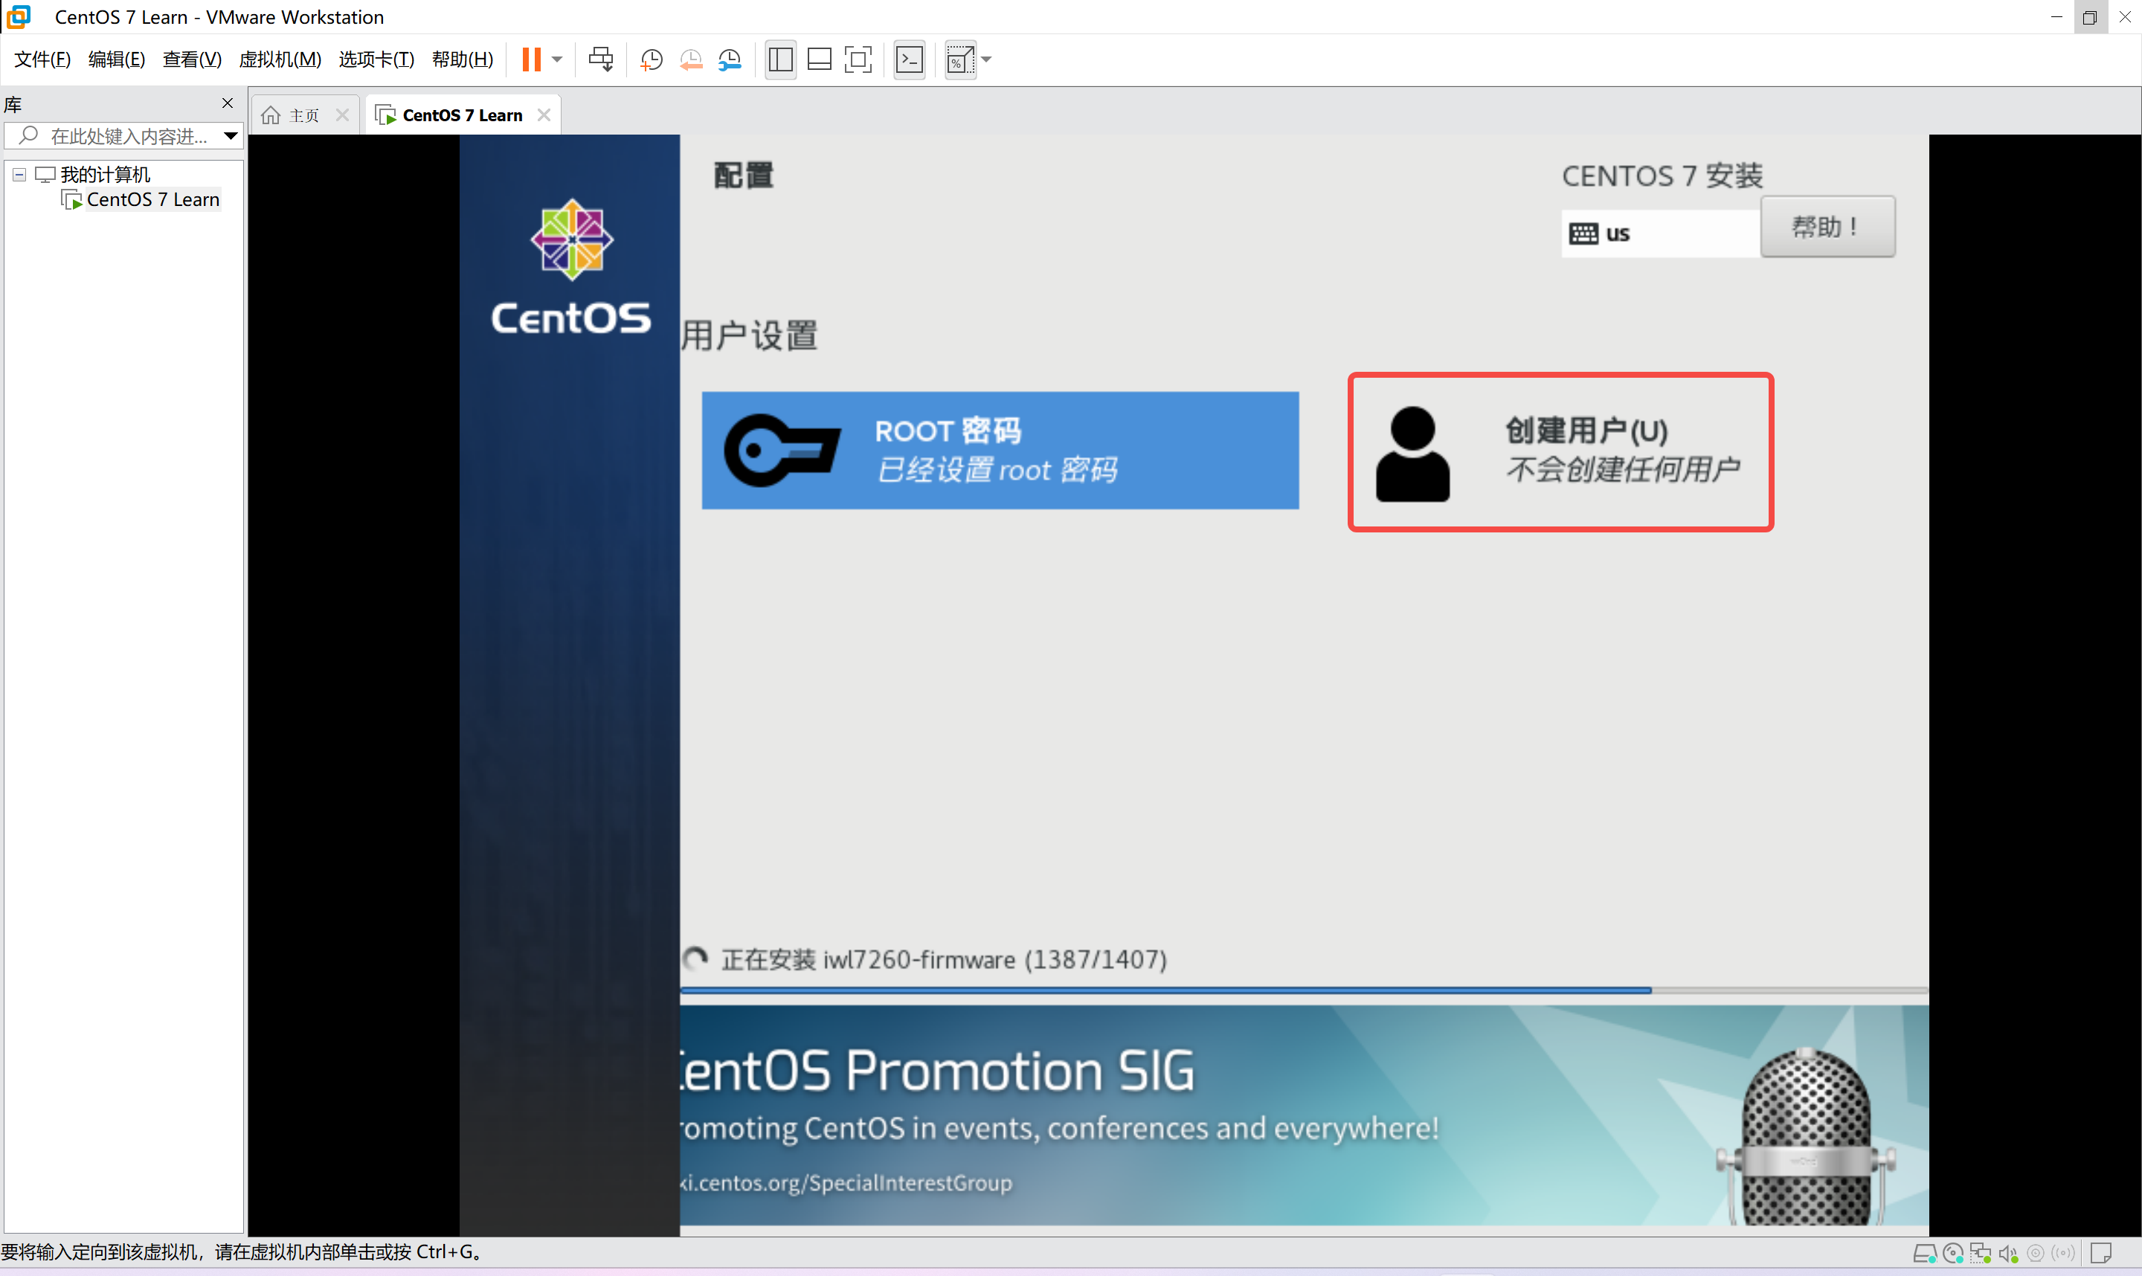Open the 选项卡(T) menu
The height and width of the screenshot is (1276, 2142).
click(x=376, y=59)
